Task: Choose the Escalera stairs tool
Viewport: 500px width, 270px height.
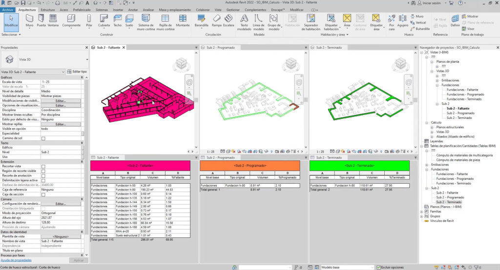Action: (x=228, y=20)
